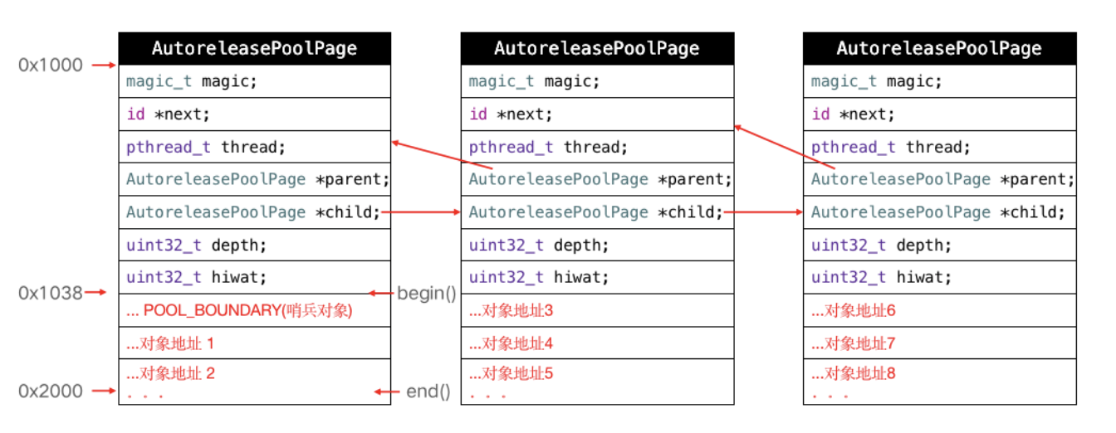Click *parent row in middle page table
The width and height of the screenshot is (1116, 433).
click(597, 179)
